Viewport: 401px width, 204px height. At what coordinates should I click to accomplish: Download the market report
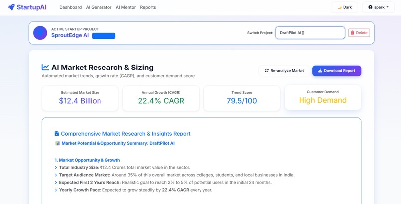point(336,71)
